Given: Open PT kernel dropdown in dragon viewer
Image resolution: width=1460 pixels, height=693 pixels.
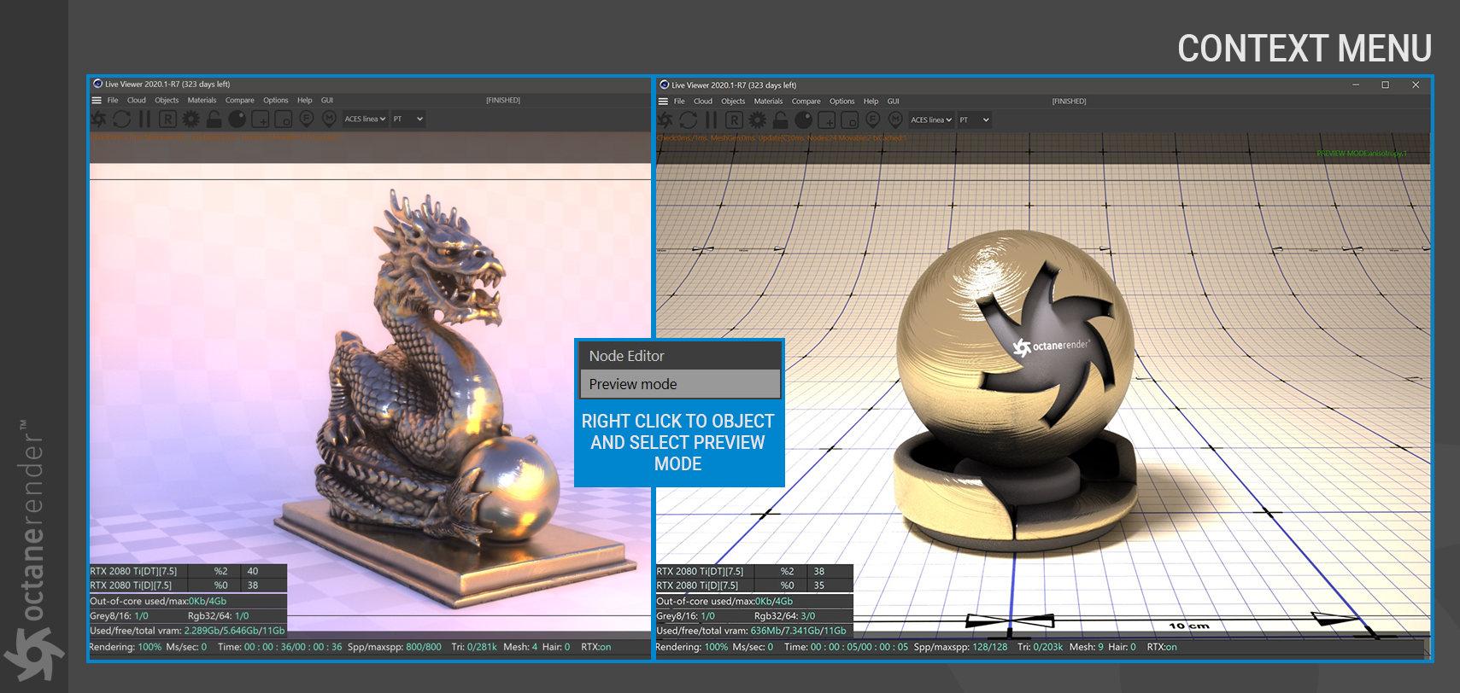Looking at the screenshot, I should (408, 119).
